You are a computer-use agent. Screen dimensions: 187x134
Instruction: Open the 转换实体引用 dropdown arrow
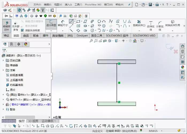tap(173, 31)
